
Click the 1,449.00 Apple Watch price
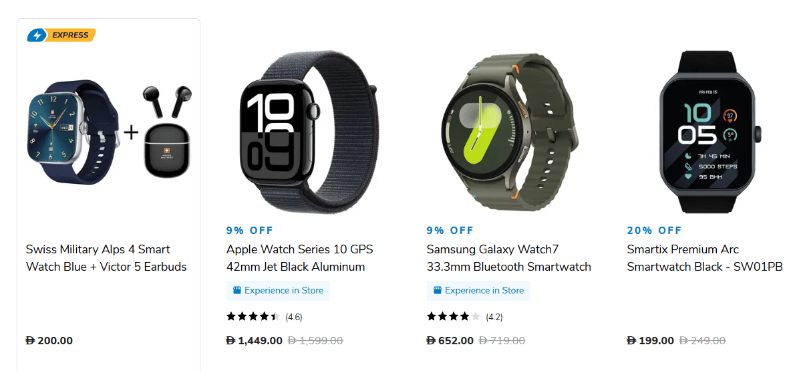(255, 341)
